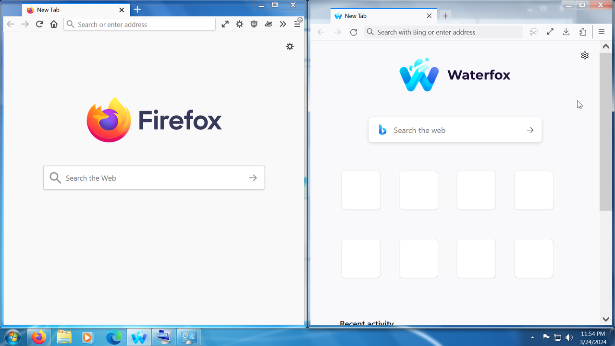Open a new tab in Waterfox
Image resolution: width=615 pixels, height=346 pixels.
click(x=445, y=16)
